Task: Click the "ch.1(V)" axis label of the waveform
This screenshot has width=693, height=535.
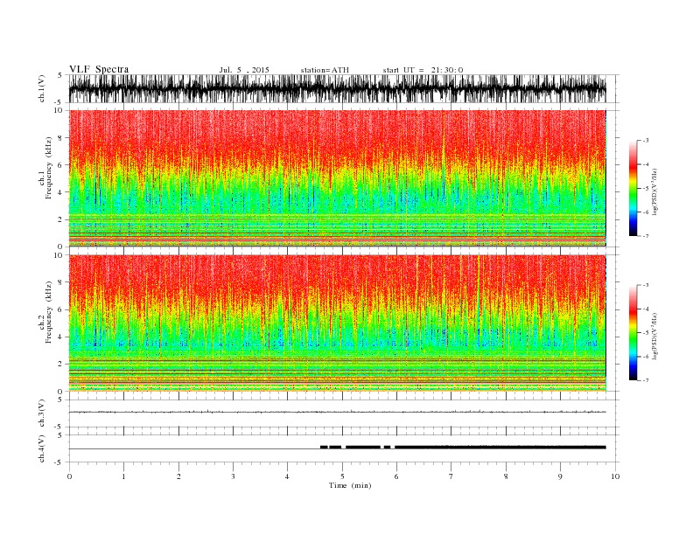Action: pyautogui.click(x=42, y=89)
